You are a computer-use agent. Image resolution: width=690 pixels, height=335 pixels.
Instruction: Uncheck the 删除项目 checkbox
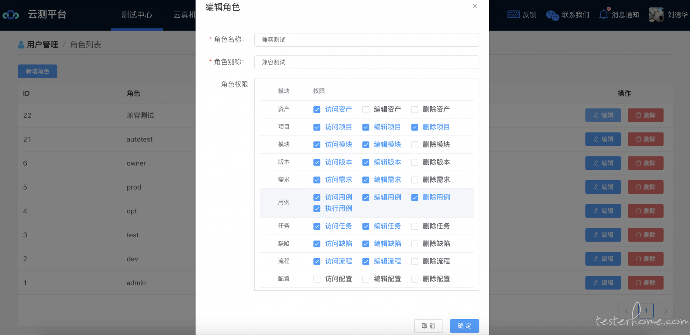coord(414,127)
